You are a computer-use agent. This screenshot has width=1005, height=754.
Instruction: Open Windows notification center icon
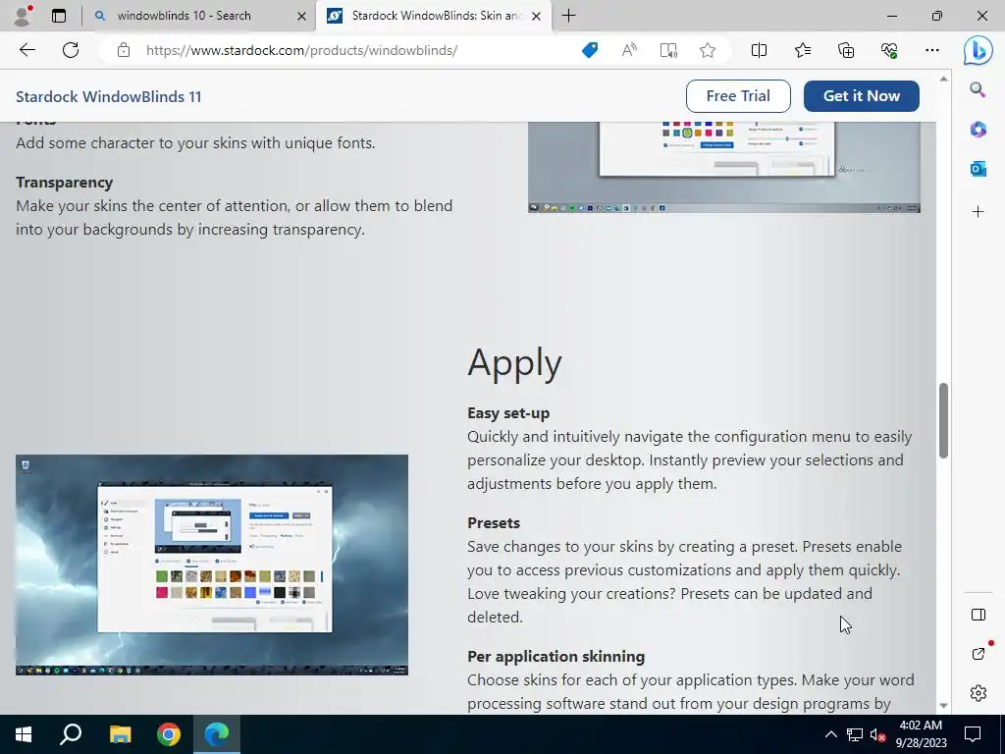pyautogui.click(x=973, y=734)
